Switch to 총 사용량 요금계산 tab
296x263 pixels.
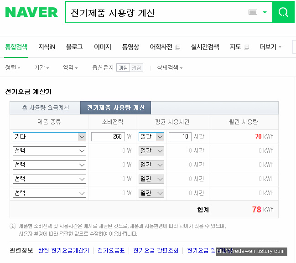tap(46, 108)
